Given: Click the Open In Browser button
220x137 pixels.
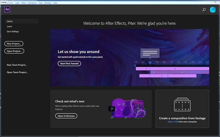Looking at the screenshot, I should click(66, 116).
